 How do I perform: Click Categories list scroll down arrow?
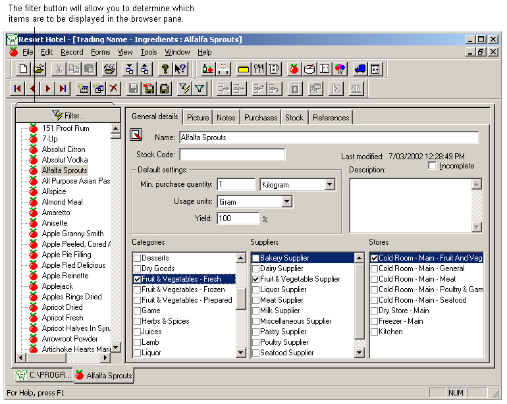click(x=240, y=353)
